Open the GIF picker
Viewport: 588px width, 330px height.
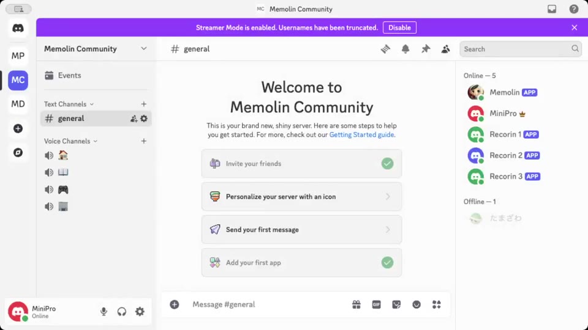click(x=376, y=304)
